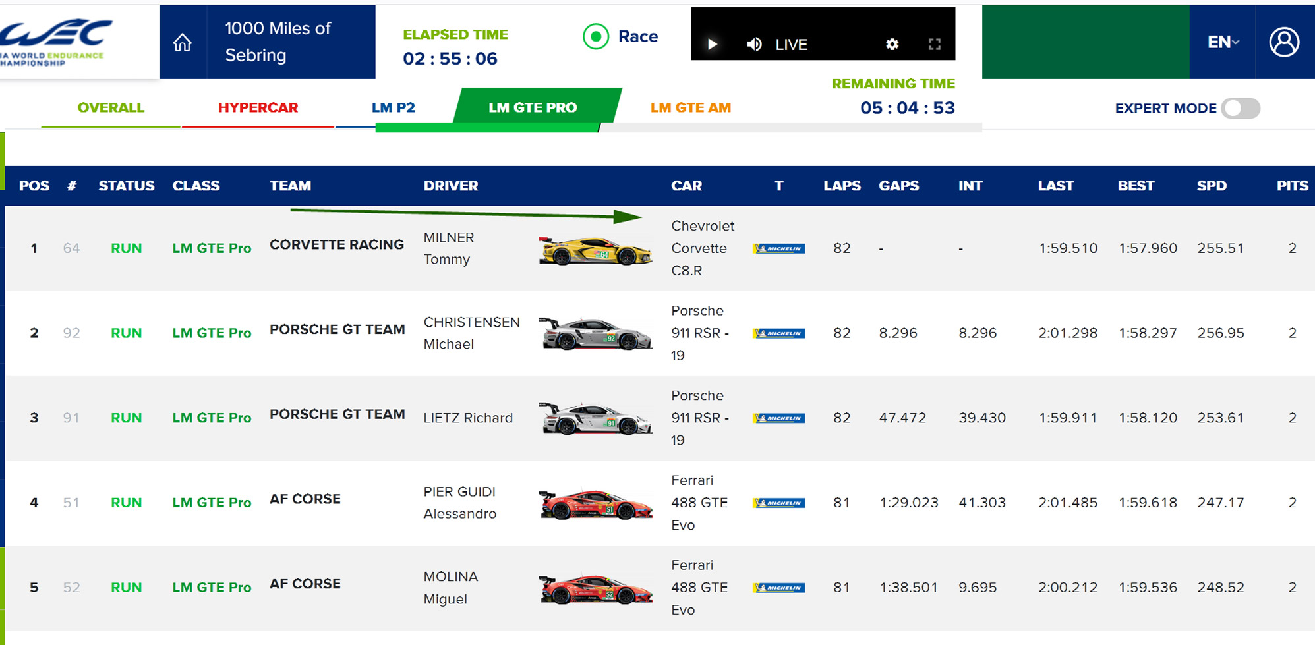Mute the live stream volume
This screenshot has height=645, width=1315.
(x=754, y=44)
